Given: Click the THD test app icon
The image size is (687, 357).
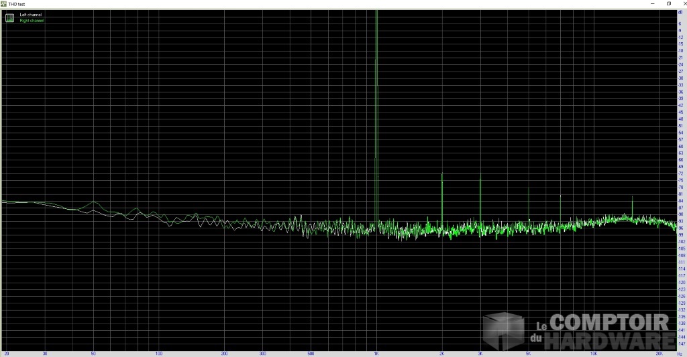Looking at the screenshot, I should click(4, 3).
